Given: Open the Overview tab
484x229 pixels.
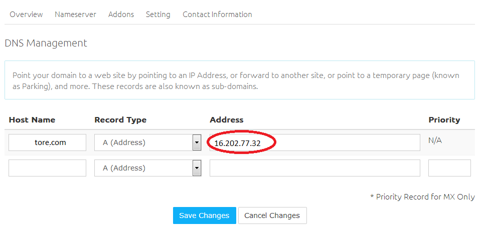Looking at the screenshot, I should coord(26,14).
